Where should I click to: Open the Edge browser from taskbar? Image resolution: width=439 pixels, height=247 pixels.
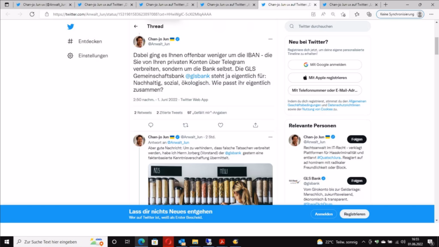click(141, 241)
